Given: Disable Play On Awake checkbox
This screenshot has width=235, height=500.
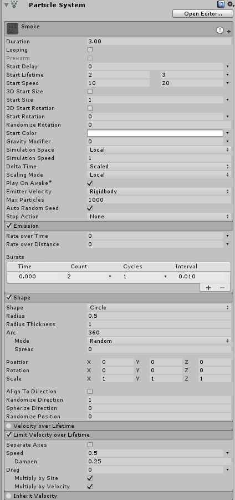Looking at the screenshot, I should pos(90,183).
